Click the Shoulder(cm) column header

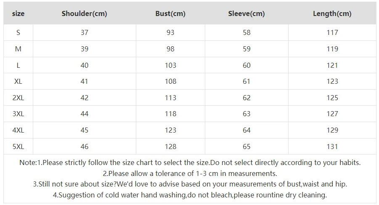84,13
